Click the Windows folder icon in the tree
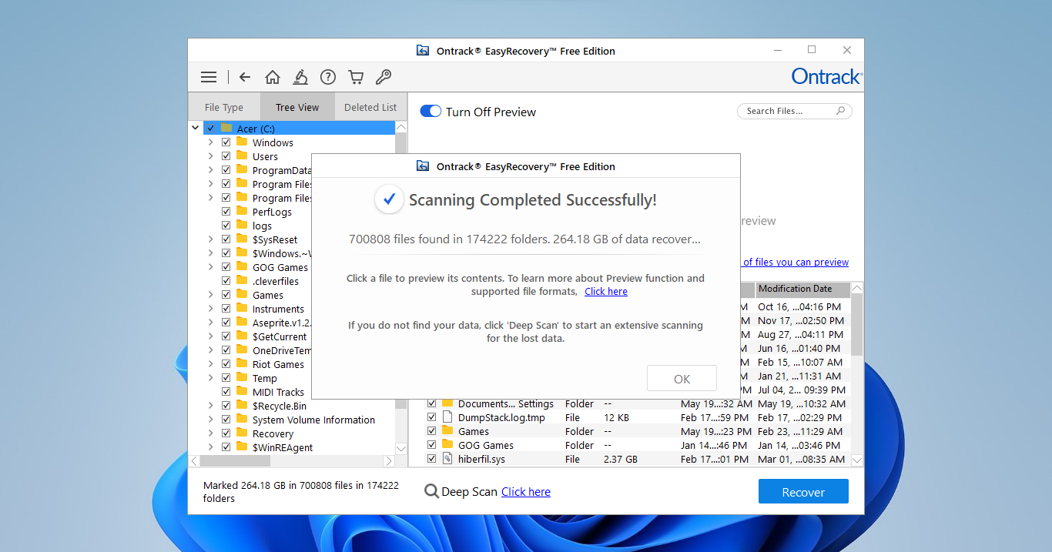Screen dimensions: 1052x552 pyautogui.click(x=242, y=142)
